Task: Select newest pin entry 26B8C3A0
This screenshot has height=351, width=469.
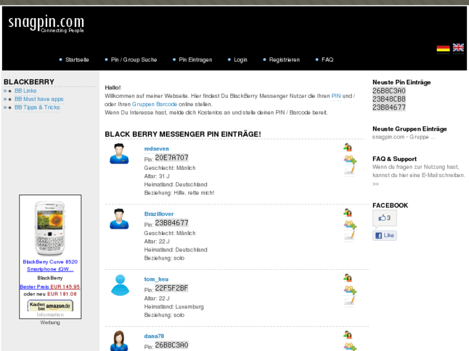Action: [389, 91]
